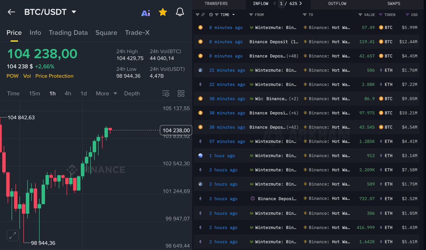Image resolution: width=426 pixels, height=250 pixels.
Task: Open chart indicator settings icon
Action: pos(166,94)
